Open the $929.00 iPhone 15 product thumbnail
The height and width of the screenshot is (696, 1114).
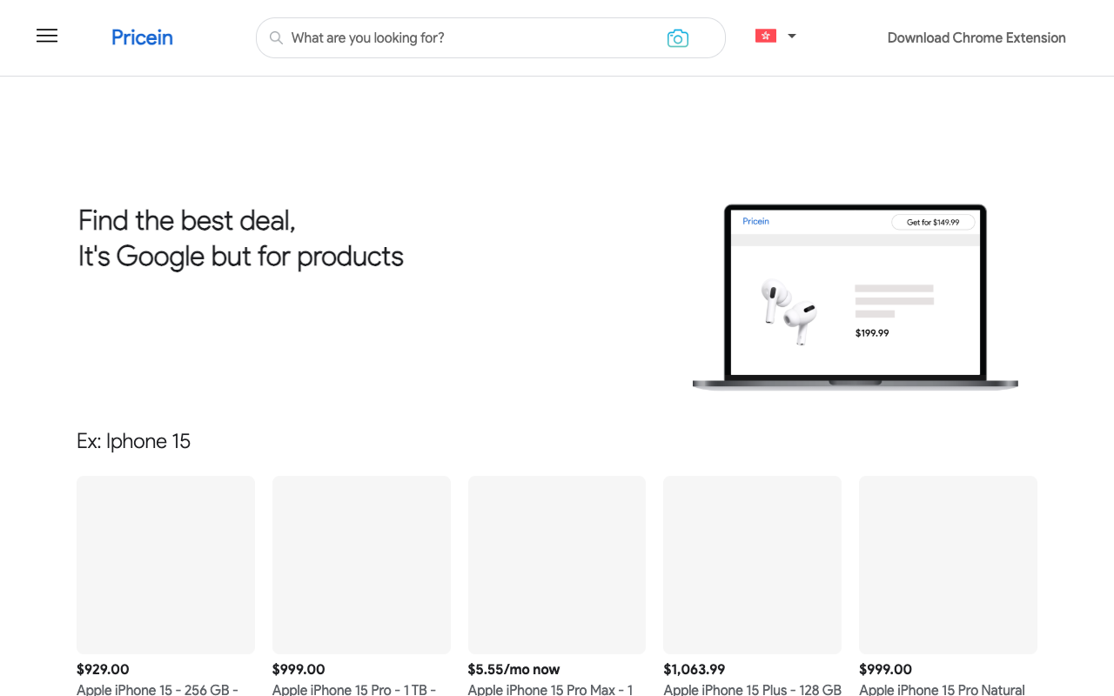click(x=165, y=565)
